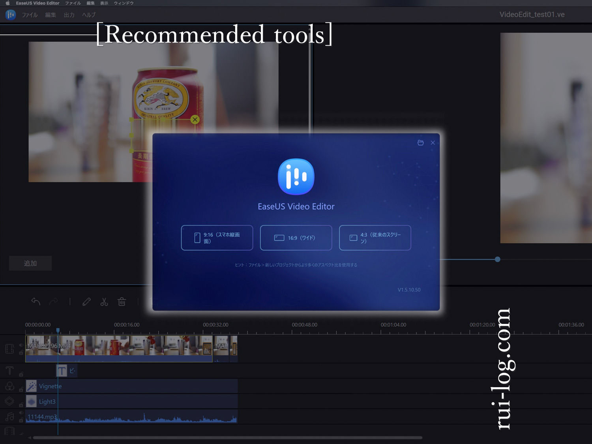Click the EaseUS Video Editor title in the dialog
592x444 pixels.
pyautogui.click(x=296, y=206)
